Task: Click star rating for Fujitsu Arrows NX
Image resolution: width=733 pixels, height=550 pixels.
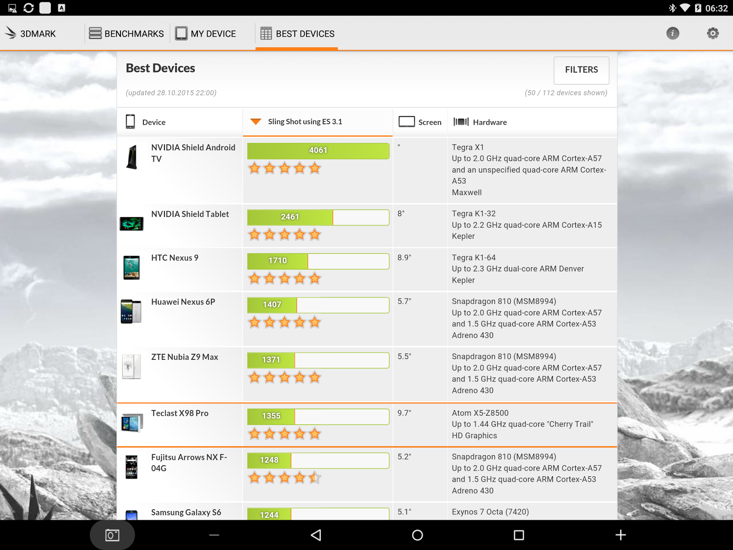Action: (x=284, y=478)
